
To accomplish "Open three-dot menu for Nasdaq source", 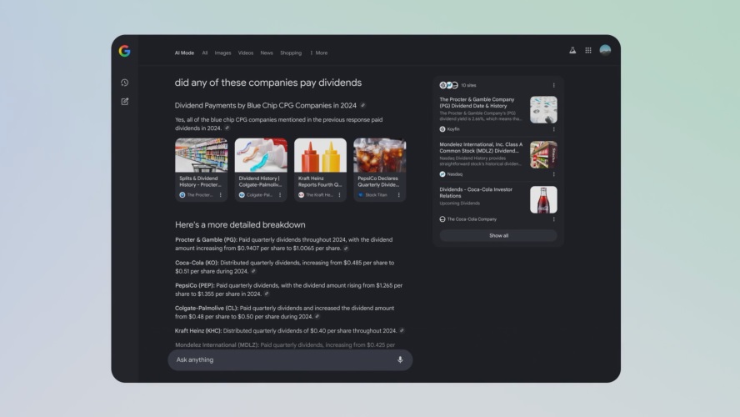I will click(553, 174).
